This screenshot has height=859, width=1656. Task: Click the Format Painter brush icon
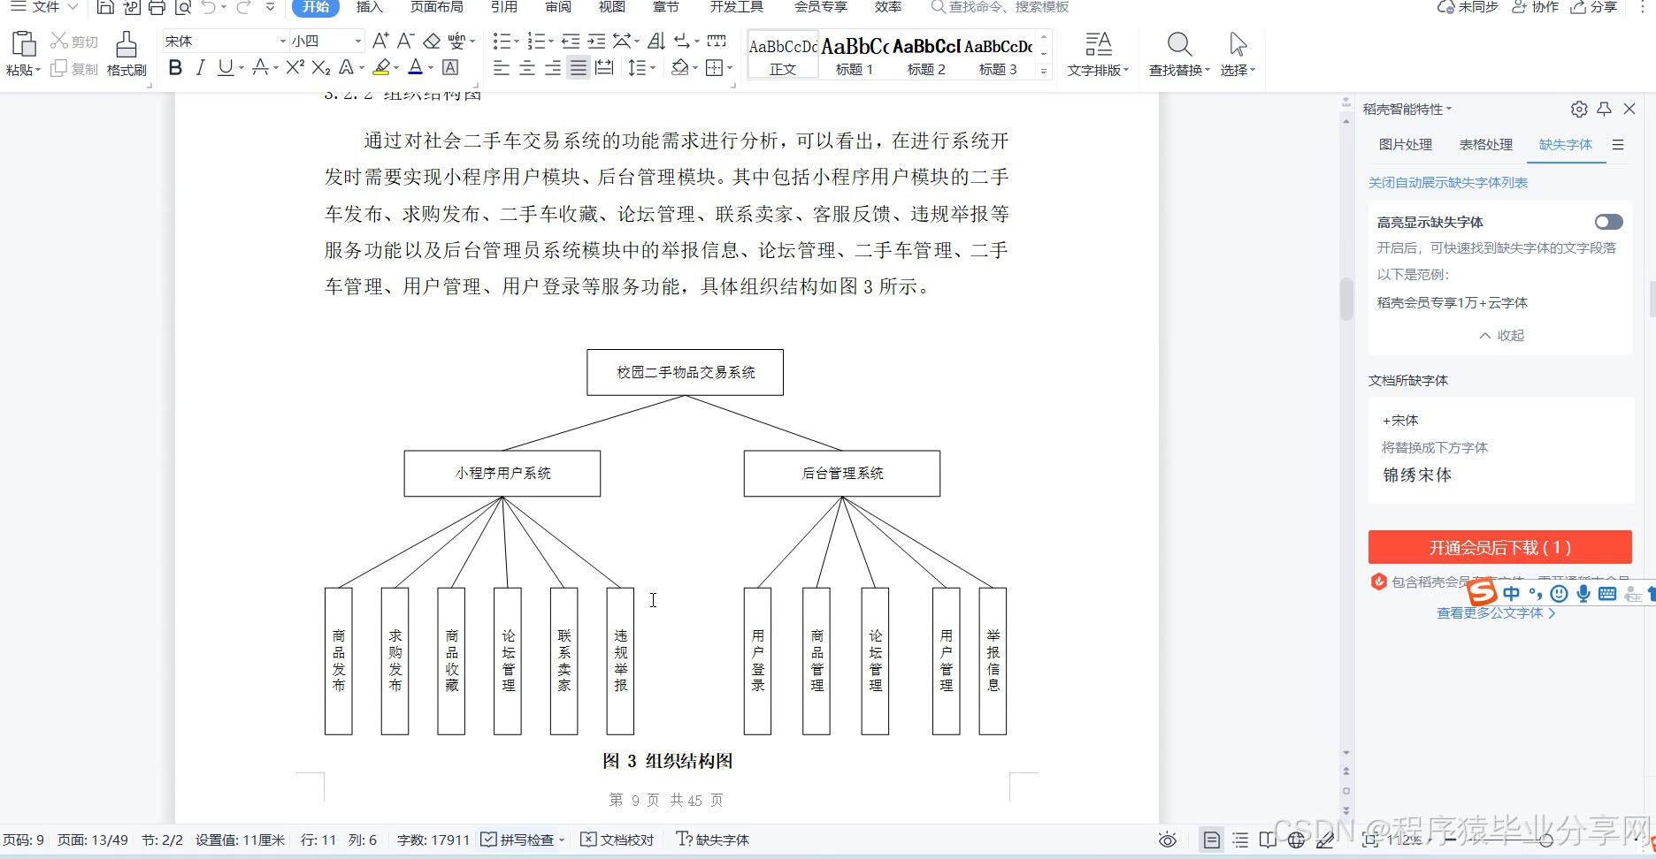pyautogui.click(x=126, y=44)
